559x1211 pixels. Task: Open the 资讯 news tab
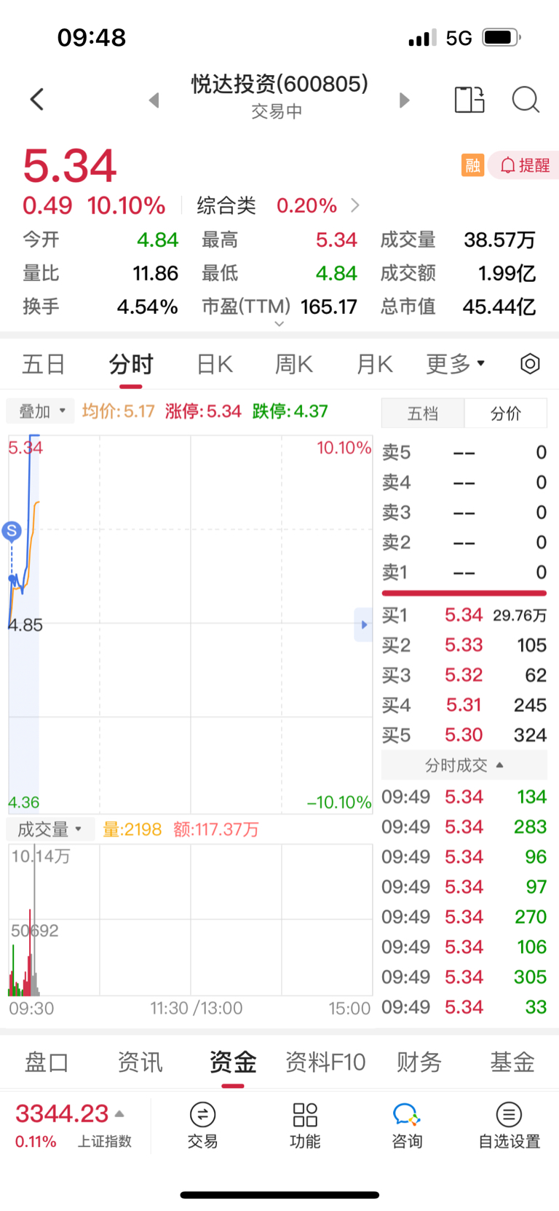140,1062
